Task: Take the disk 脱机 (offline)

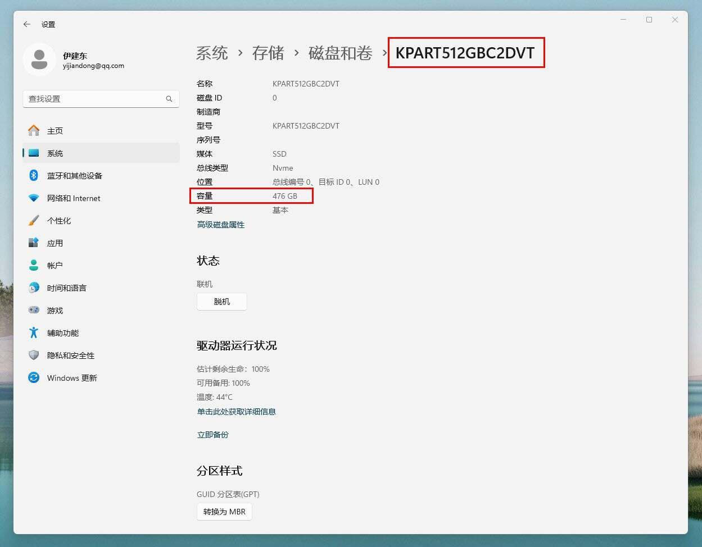Action: tap(221, 302)
